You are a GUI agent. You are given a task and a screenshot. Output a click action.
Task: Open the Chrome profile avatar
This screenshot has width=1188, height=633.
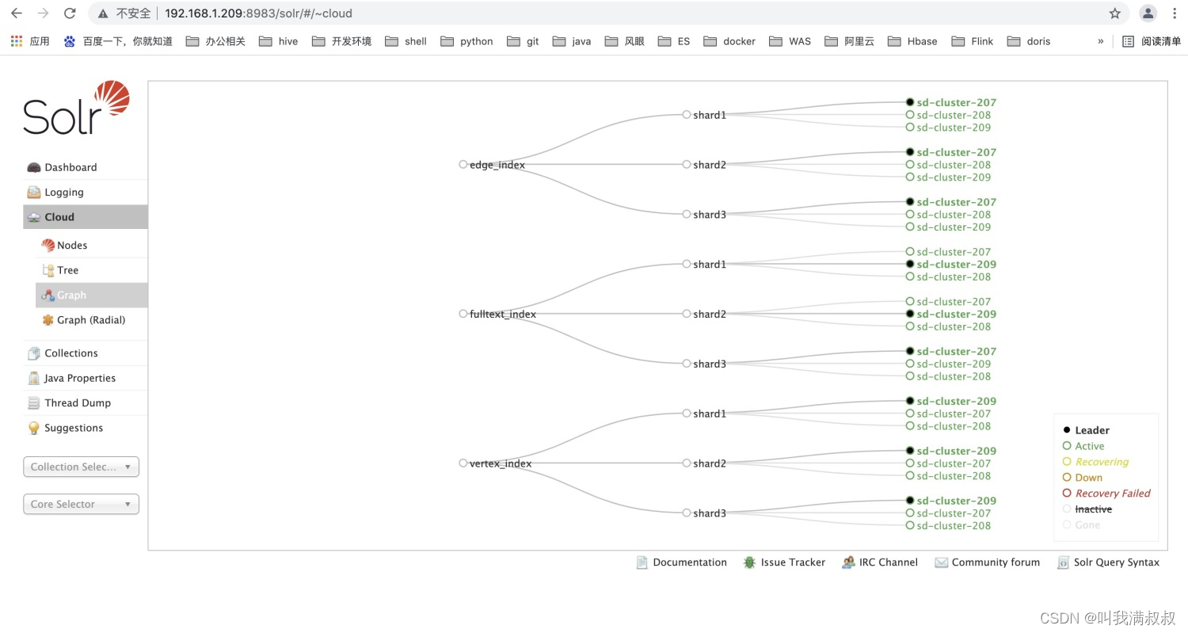tap(1148, 13)
